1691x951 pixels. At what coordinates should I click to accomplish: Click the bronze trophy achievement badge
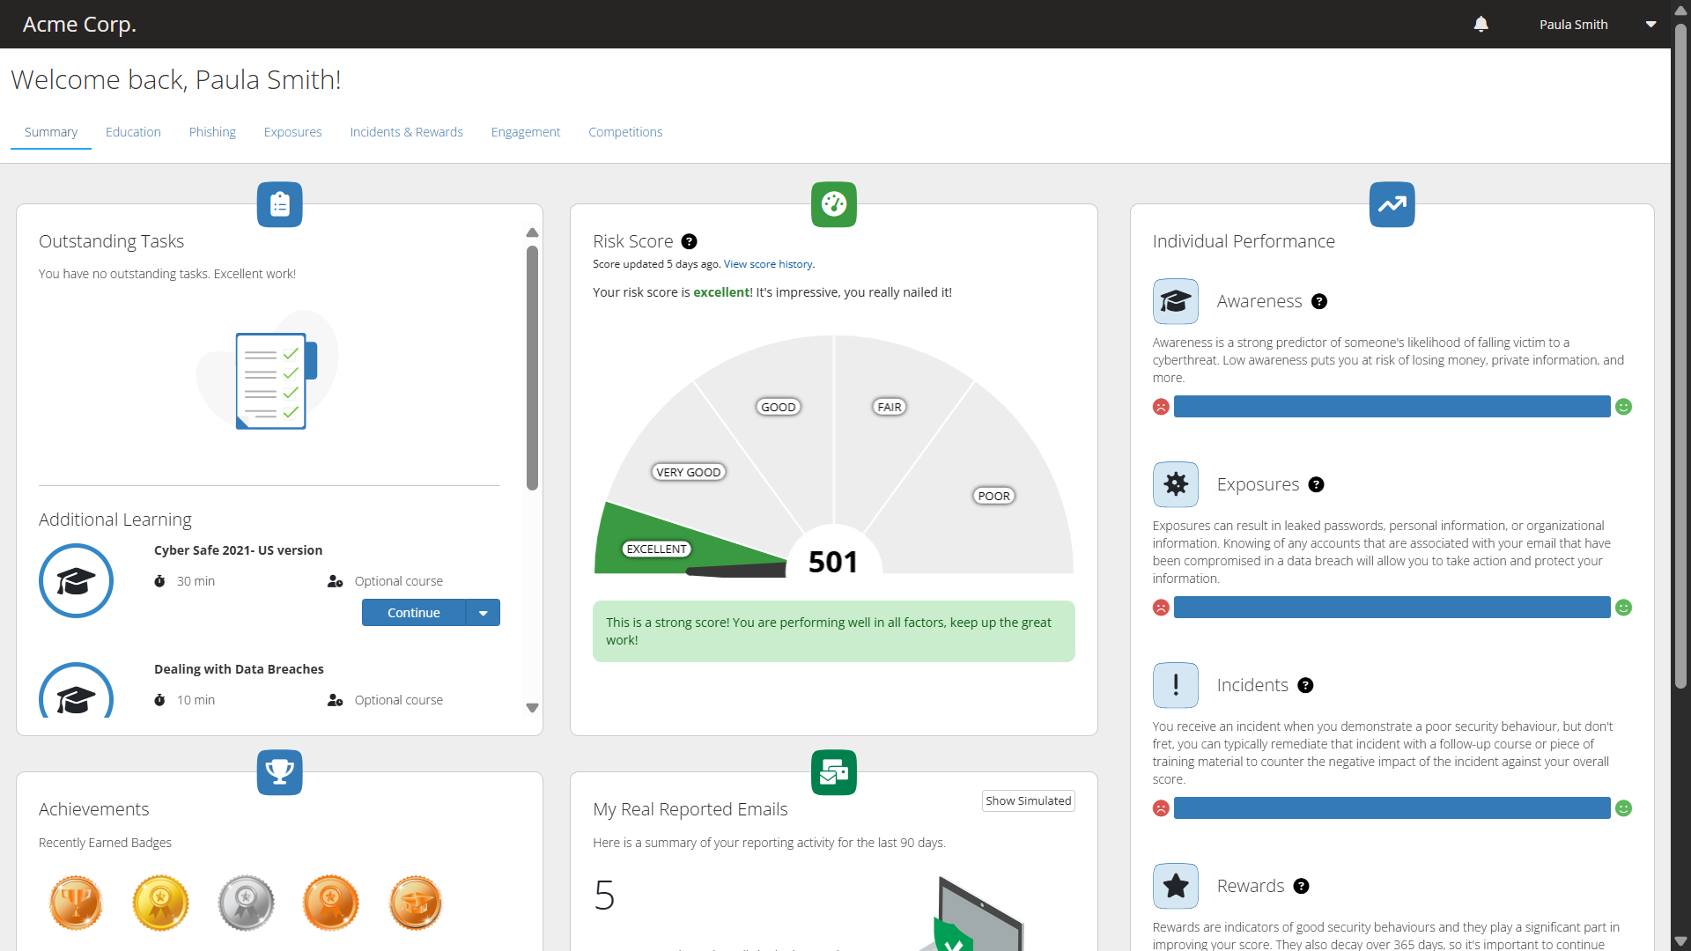click(x=76, y=903)
